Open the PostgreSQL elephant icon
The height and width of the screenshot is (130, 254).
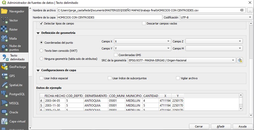click(4, 94)
